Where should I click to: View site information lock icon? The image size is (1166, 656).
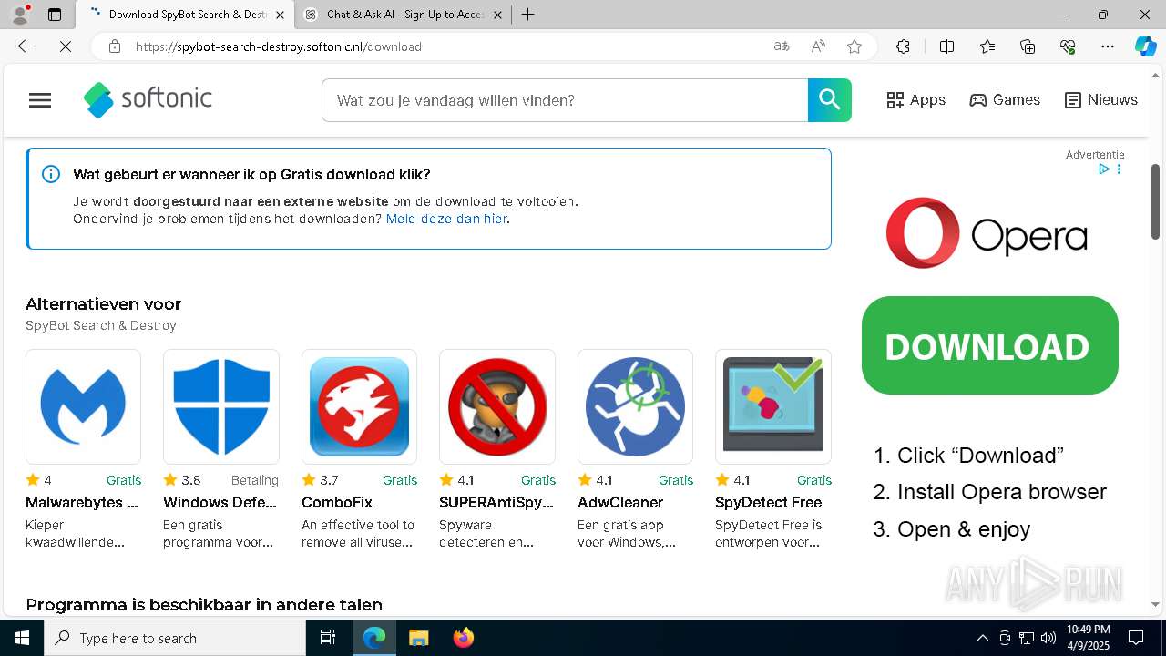click(115, 46)
